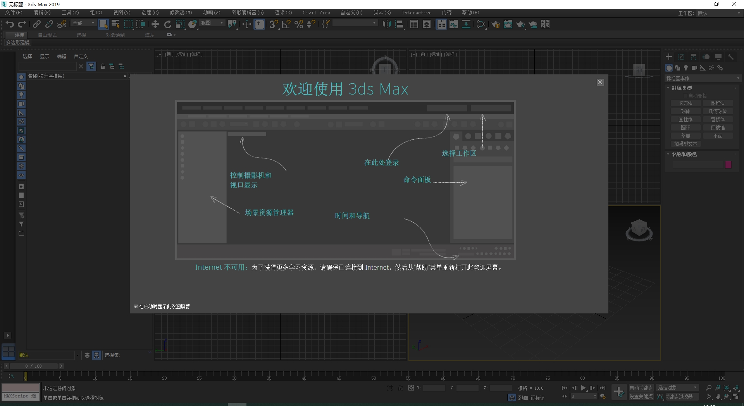Open the Modify tab in command panel
Viewport: 744px width, 406px height.
(x=681, y=57)
